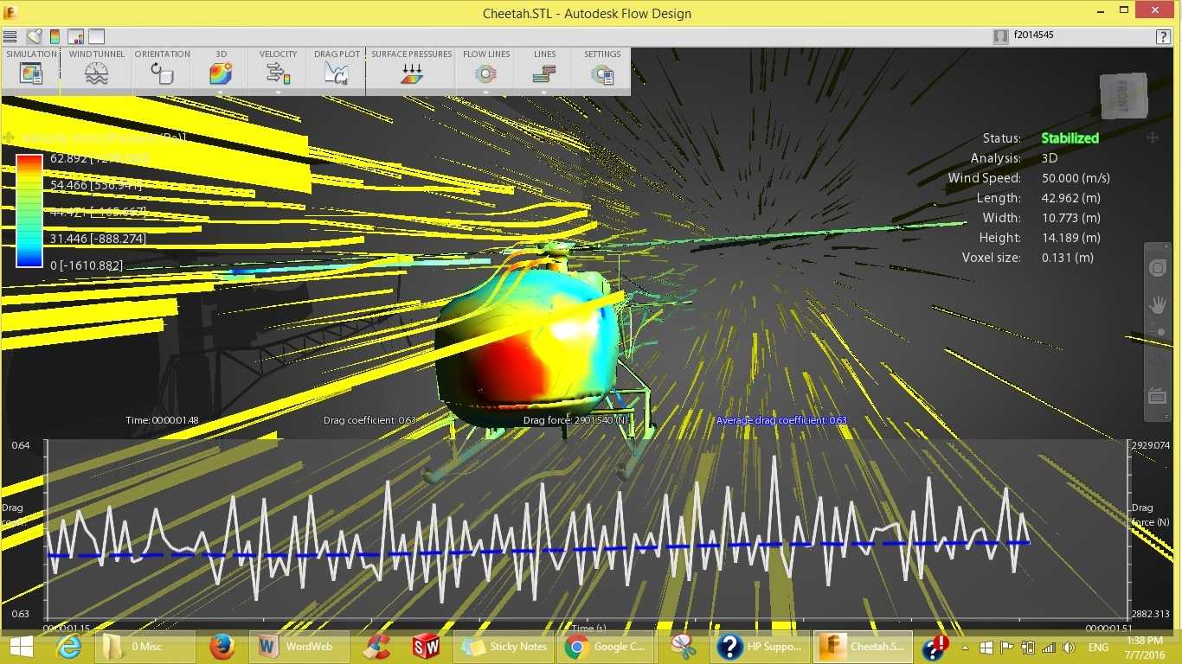The image size is (1182, 664).
Task: Click the Width value 10.773 (m)
Action: pyautogui.click(x=1070, y=218)
